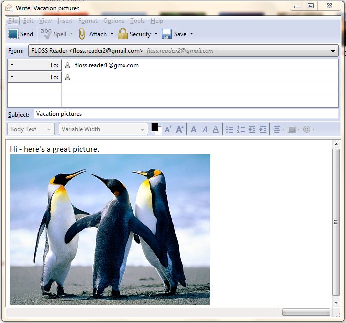
Task: Toggle underline text formatting
Action: pos(216,129)
